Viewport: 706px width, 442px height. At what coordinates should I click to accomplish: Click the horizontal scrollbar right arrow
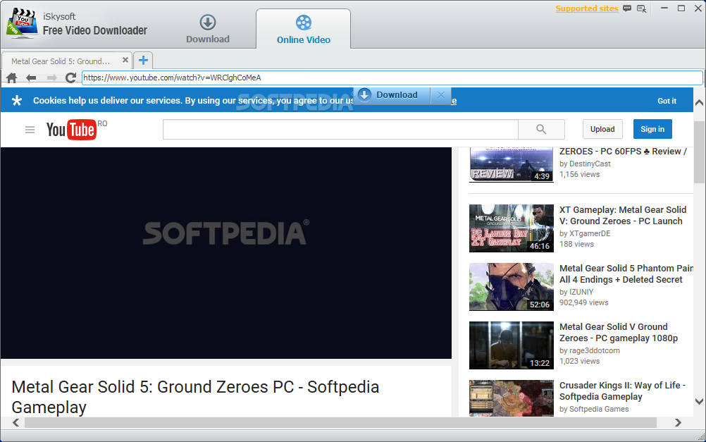point(678,423)
